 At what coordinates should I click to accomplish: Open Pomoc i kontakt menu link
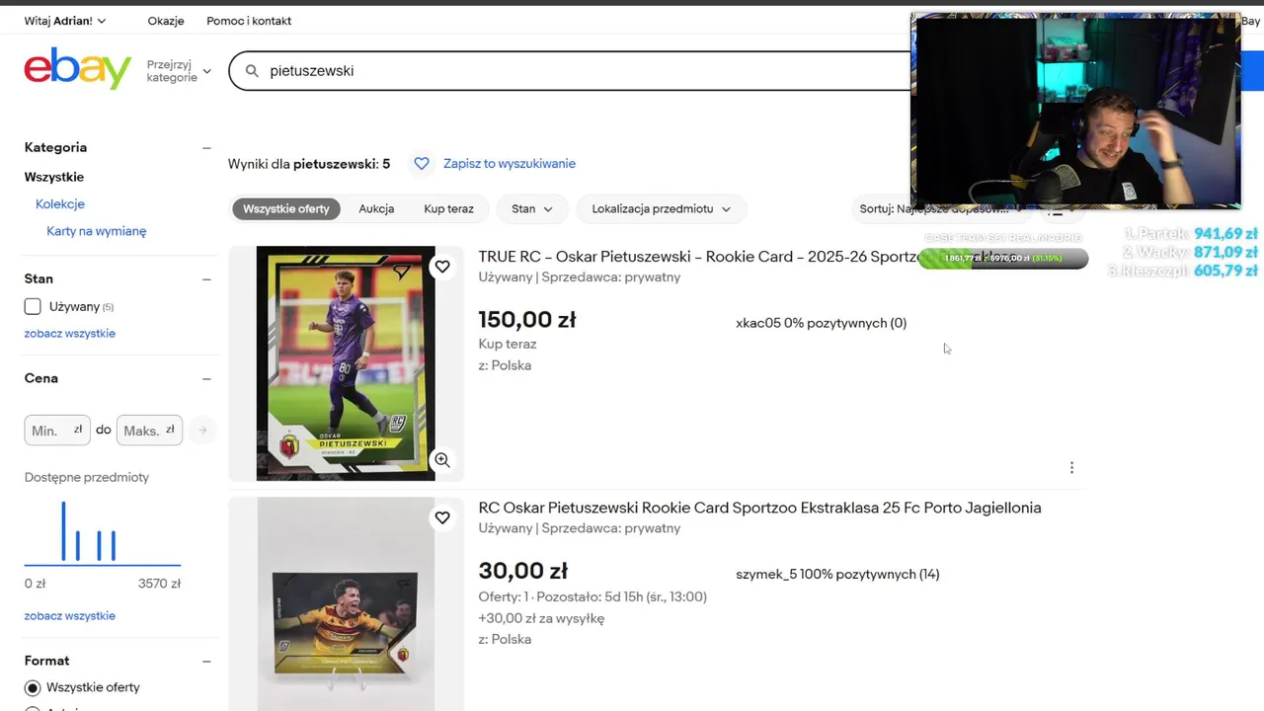[249, 21]
